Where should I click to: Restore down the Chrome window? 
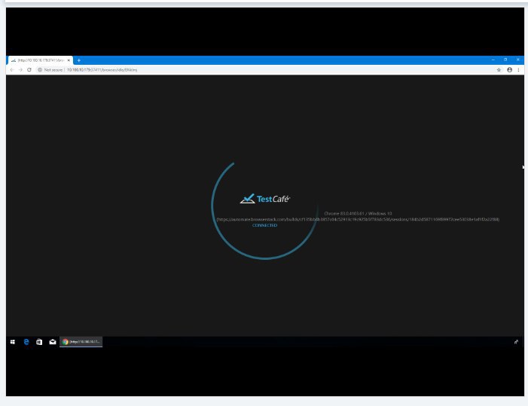tap(505, 60)
